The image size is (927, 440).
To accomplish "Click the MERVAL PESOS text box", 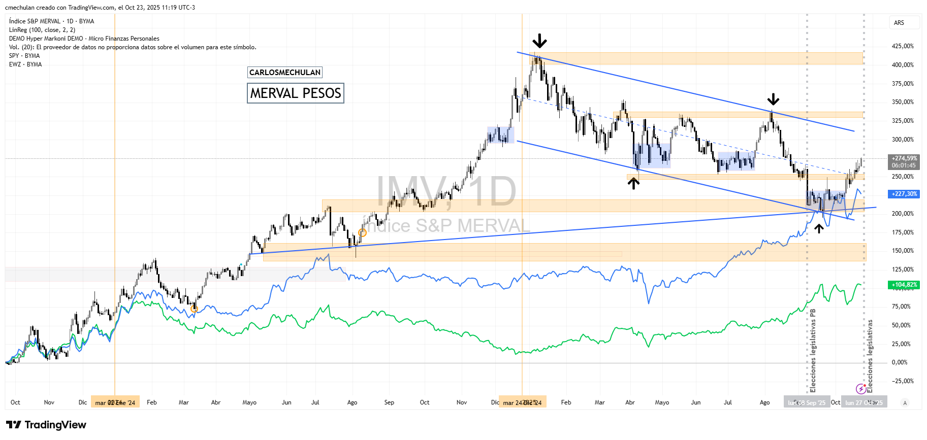I will pos(296,93).
